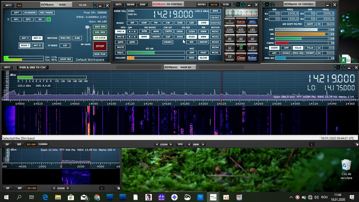This screenshot has height=202, width=359.
Task: Open the STEP 500 Hz selector
Action: pos(132,13)
